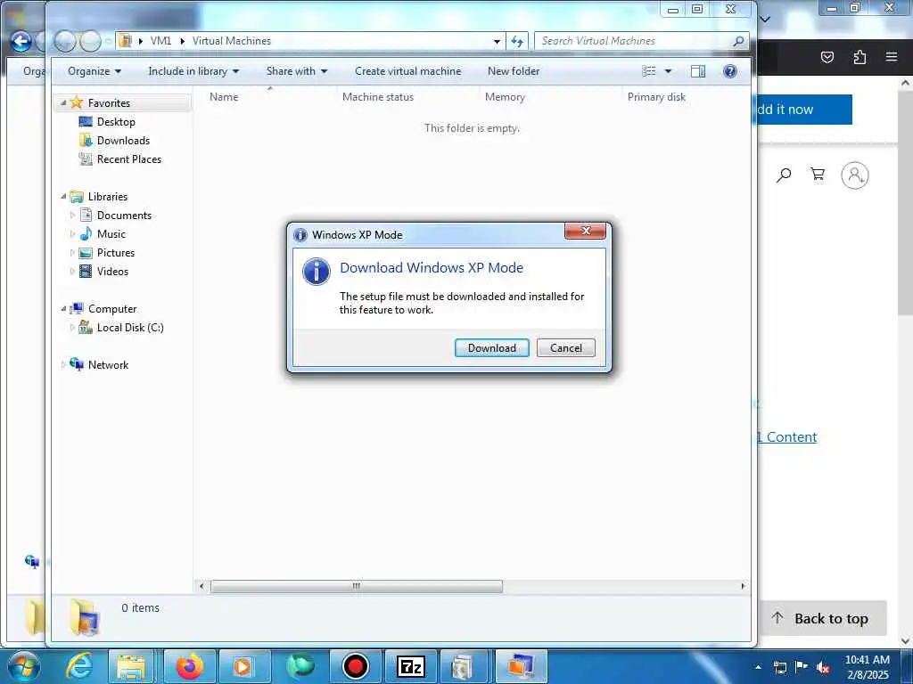The width and height of the screenshot is (913, 684).
Task: Open Windows Start menu
Action: [x=23, y=666]
